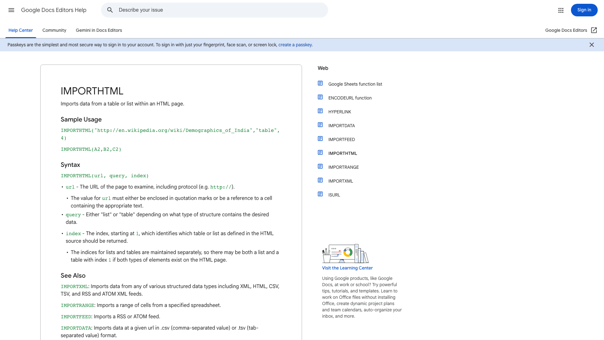Open the create a passkey link
604x340 pixels.
[295, 45]
